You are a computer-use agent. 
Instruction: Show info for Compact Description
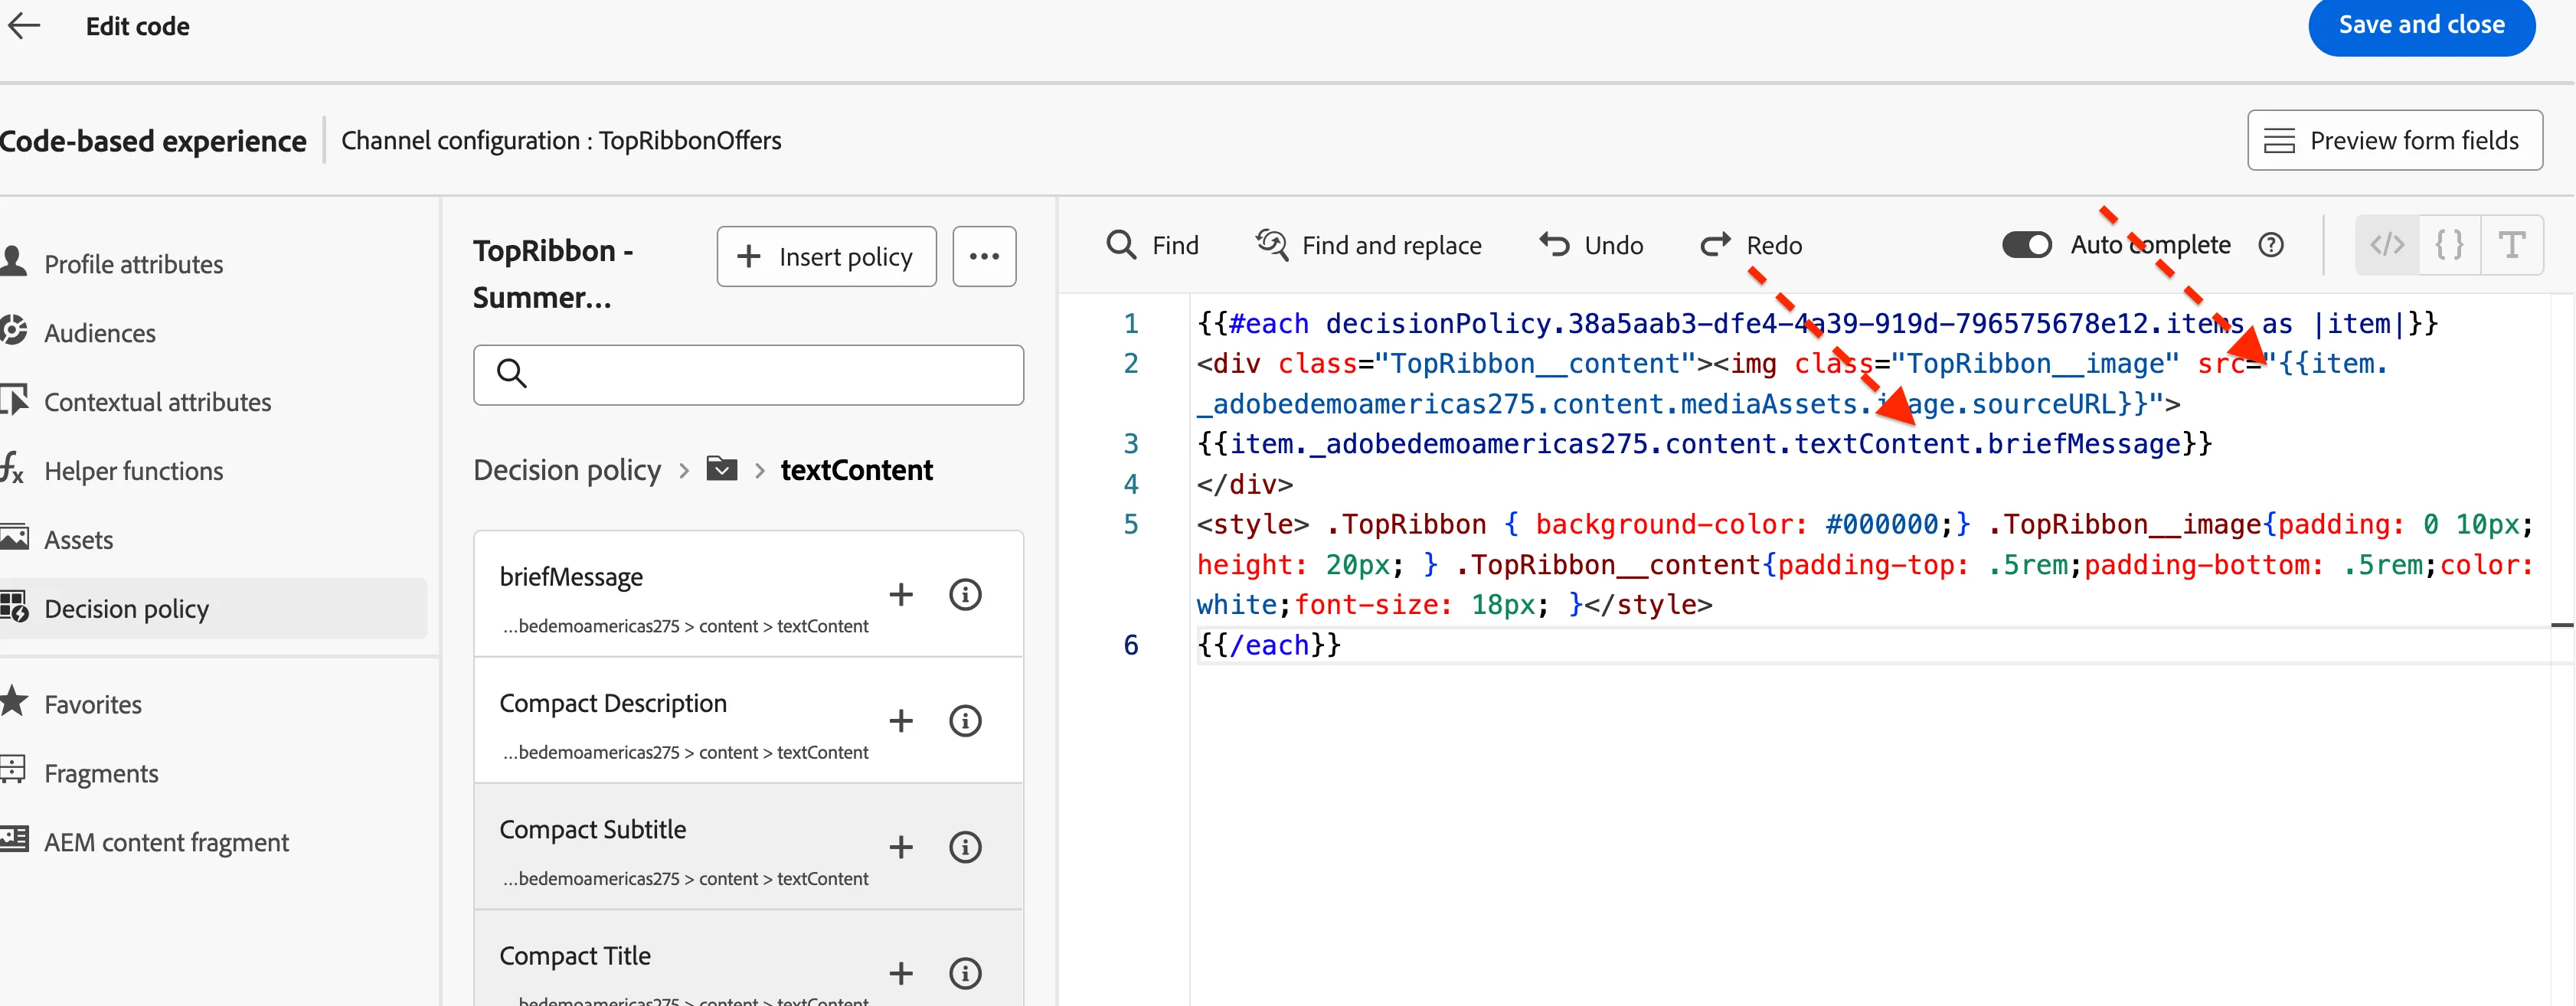pos(965,721)
